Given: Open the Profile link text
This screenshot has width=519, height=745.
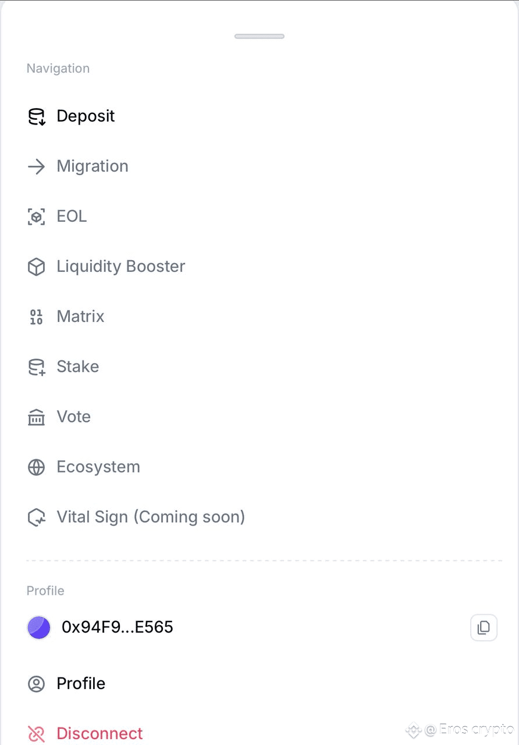Looking at the screenshot, I should tap(81, 683).
